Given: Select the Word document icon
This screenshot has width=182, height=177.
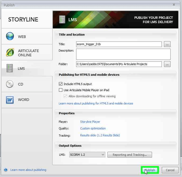Looking at the screenshot, I should (x=10, y=100).
